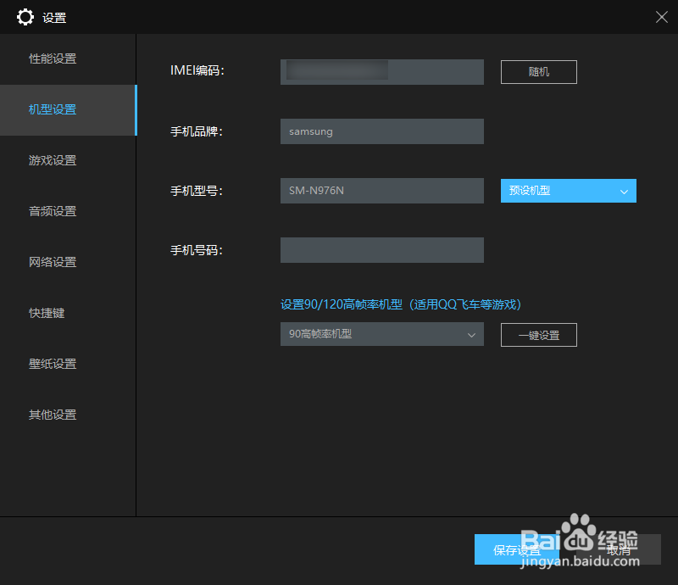
Task: Switch to 游戏设置 tab
Action: (68, 160)
